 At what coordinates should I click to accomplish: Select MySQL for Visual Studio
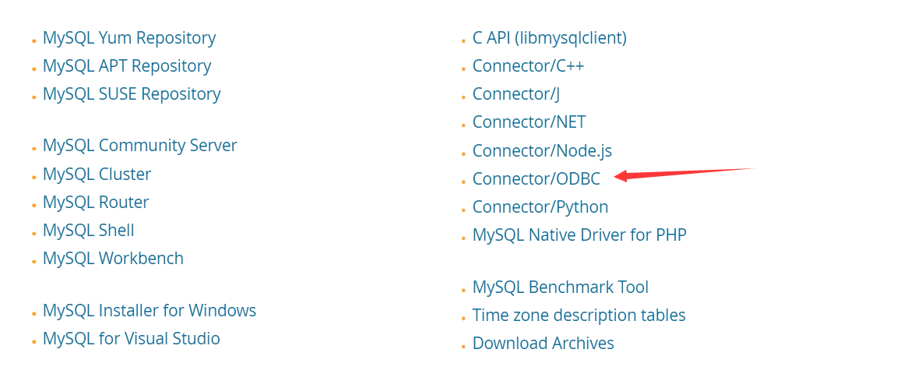(x=132, y=339)
